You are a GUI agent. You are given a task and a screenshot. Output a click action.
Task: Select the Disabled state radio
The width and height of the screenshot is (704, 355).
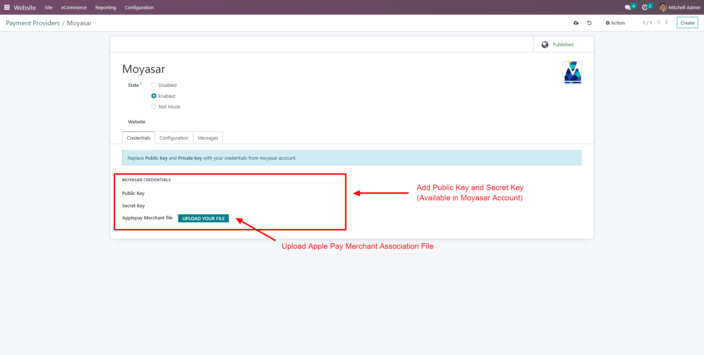tap(154, 85)
